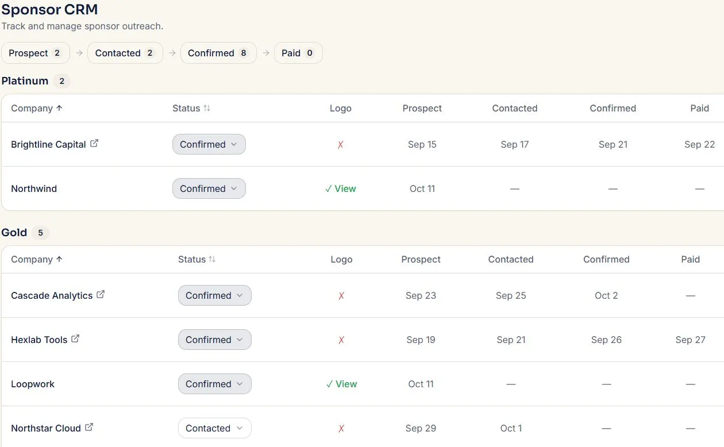Click Gold table Paid column header
This screenshot has height=447, width=724.
(x=691, y=259)
